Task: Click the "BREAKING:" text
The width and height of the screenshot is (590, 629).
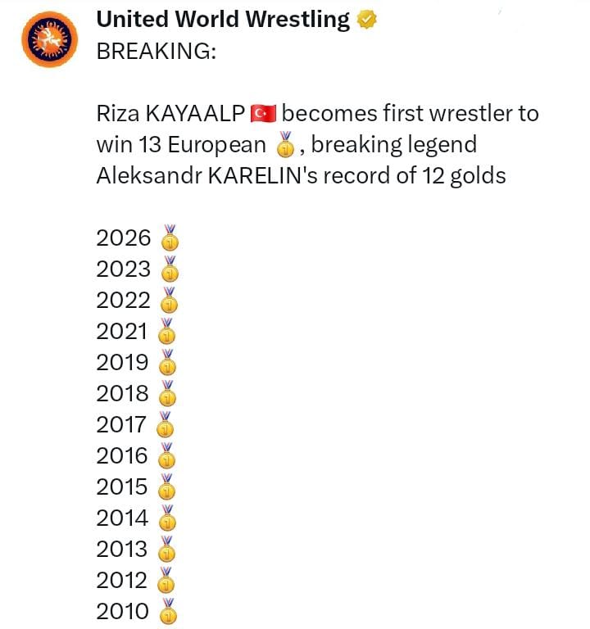Action: pyautogui.click(x=157, y=51)
